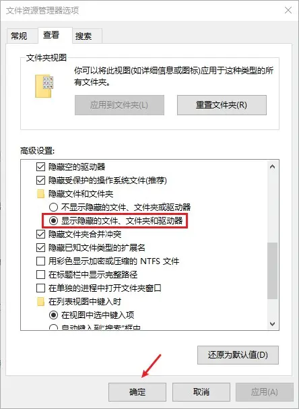Click the 确定 button
Screen dimensions: 299x409
pyautogui.click(x=137, y=392)
